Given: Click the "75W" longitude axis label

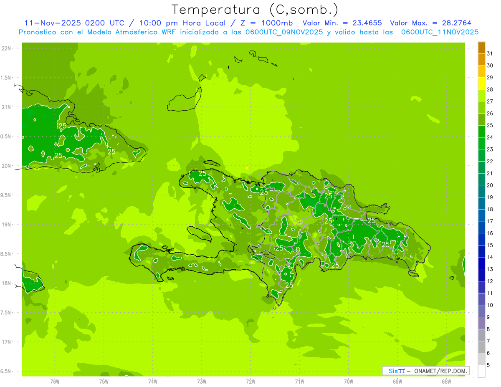Looking at the screenshot, I should click(104, 381).
